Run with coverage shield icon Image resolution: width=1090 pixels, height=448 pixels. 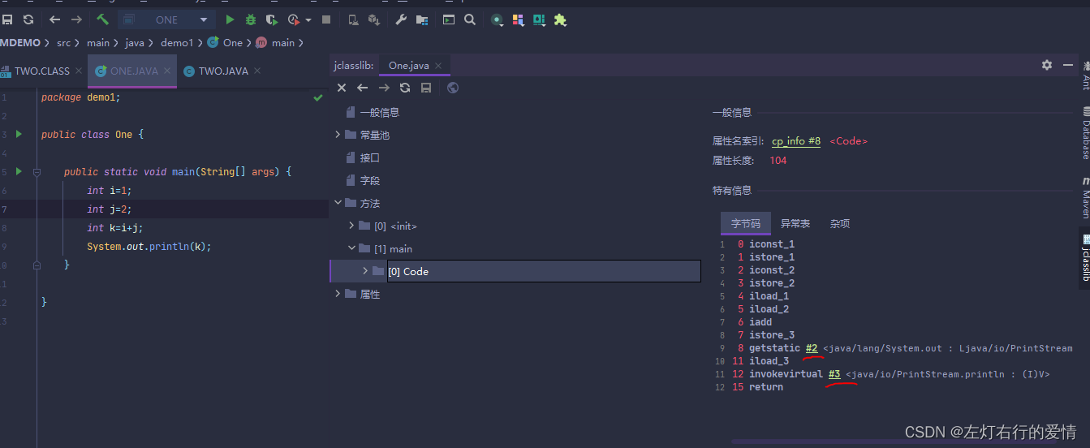click(x=272, y=19)
